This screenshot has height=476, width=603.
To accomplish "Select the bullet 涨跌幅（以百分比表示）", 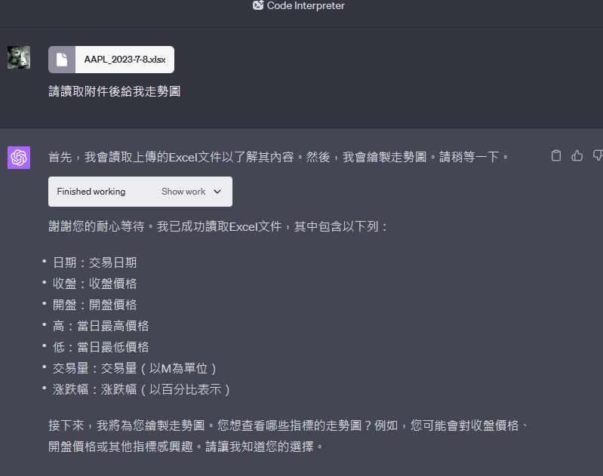I will pyautogui.click(x=142, y=389).
